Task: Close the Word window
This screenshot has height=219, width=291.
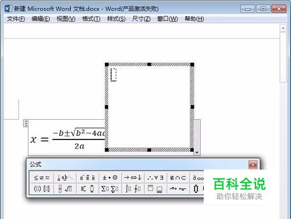Action: tap(279, 9)
